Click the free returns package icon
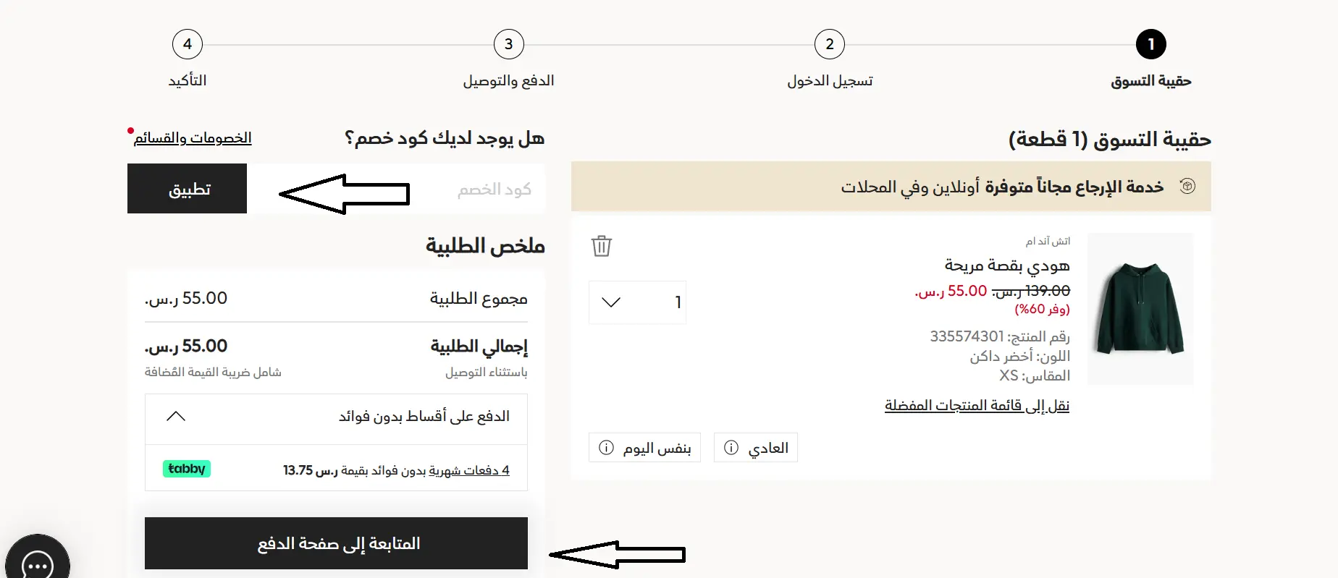Viewport: 1338px width, 578px height. point(1187,187)
